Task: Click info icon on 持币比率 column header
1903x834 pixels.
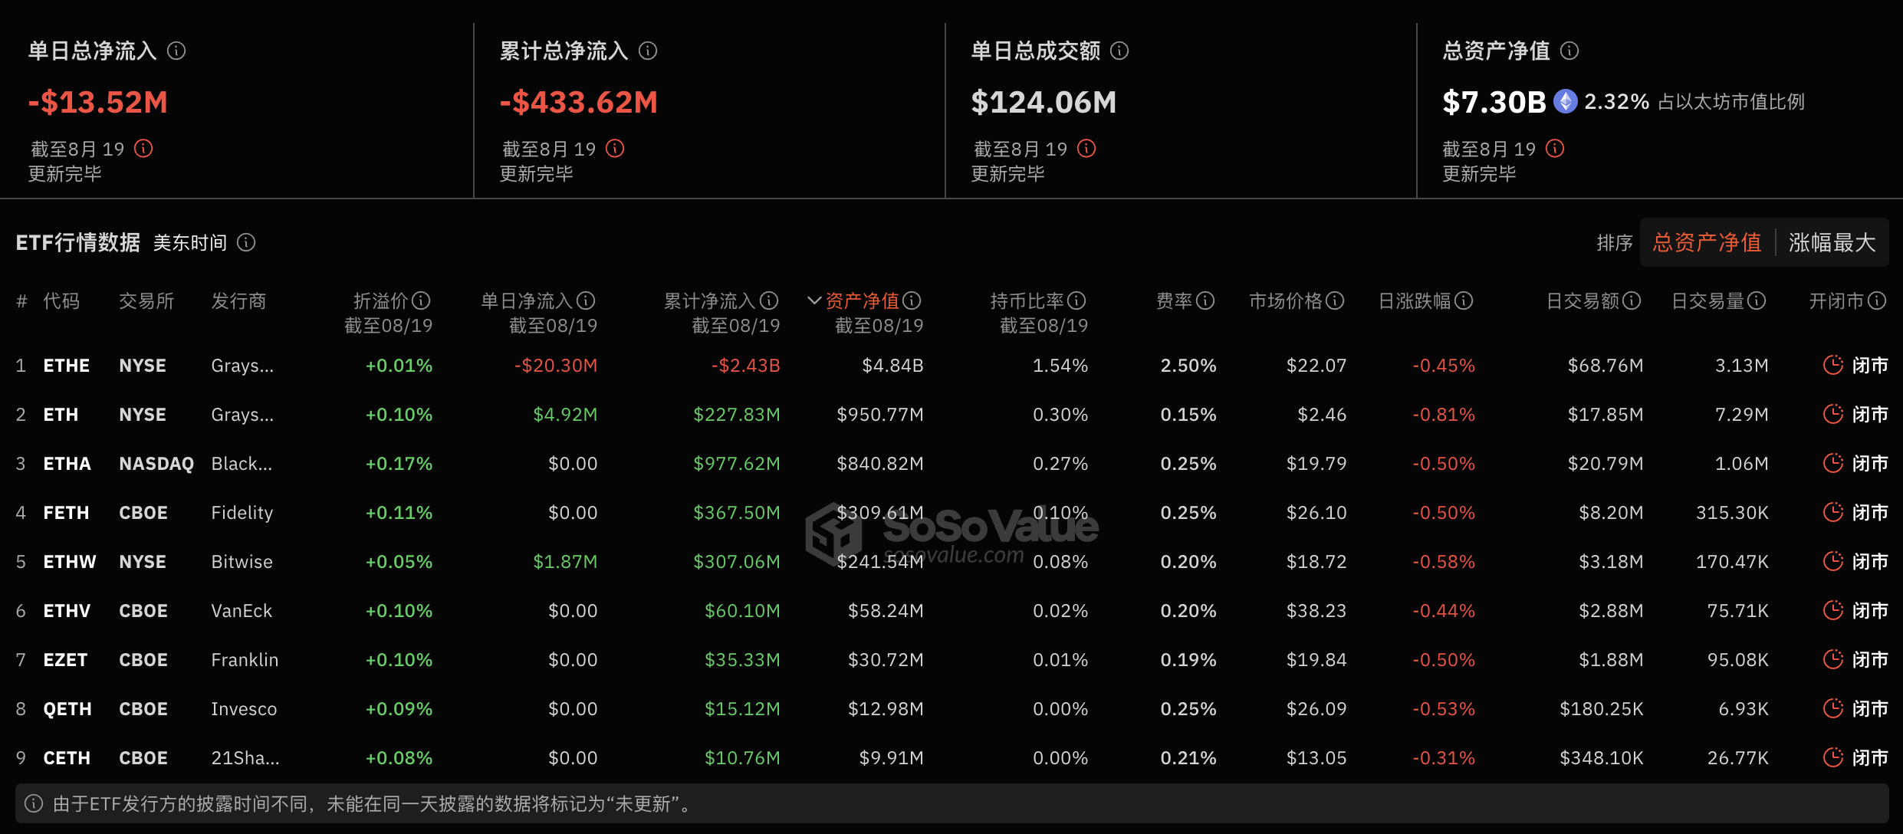Action: pos(1076,300)
